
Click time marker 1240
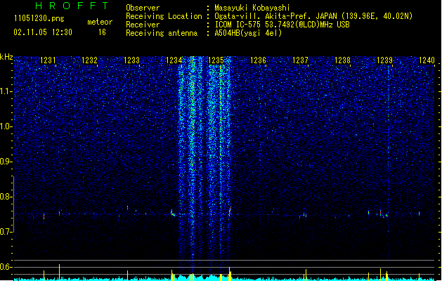pyautogui.click(x=427, y=60)
